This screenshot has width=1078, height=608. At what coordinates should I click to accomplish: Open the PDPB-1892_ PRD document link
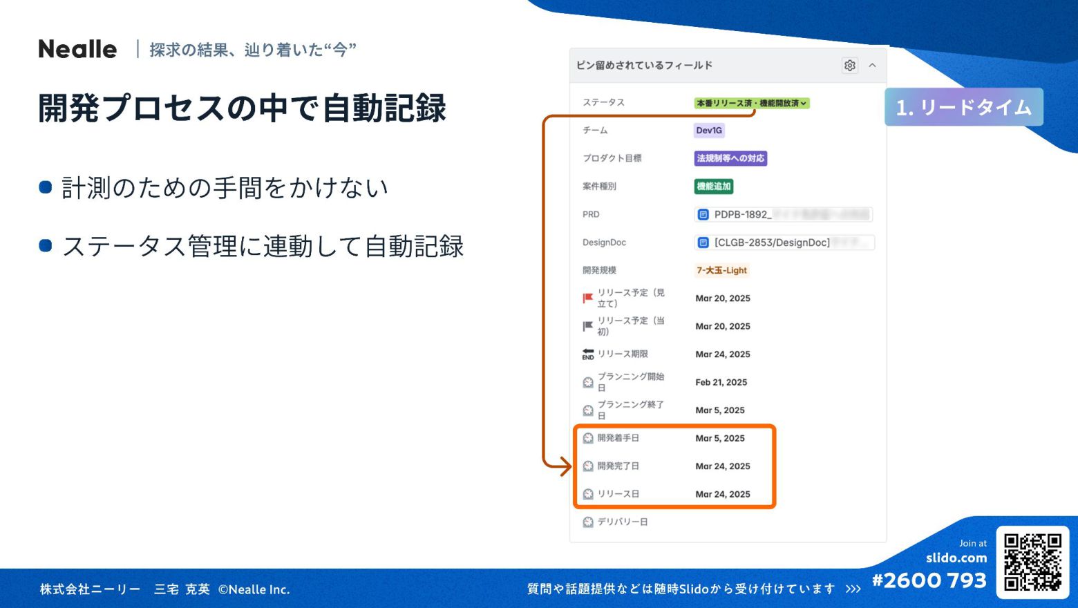pyautogui.click(x=783, y=214)
